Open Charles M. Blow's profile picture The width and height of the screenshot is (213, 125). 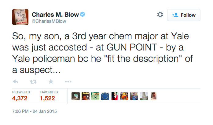click(x=20, y=17)
